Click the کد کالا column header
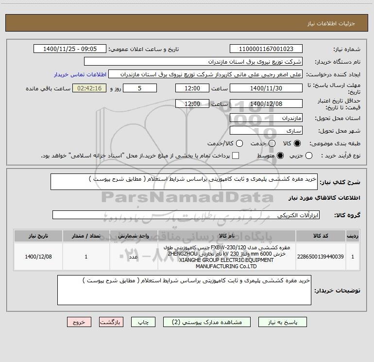This screenshot has width=374, height=362. tap(321, 236)
